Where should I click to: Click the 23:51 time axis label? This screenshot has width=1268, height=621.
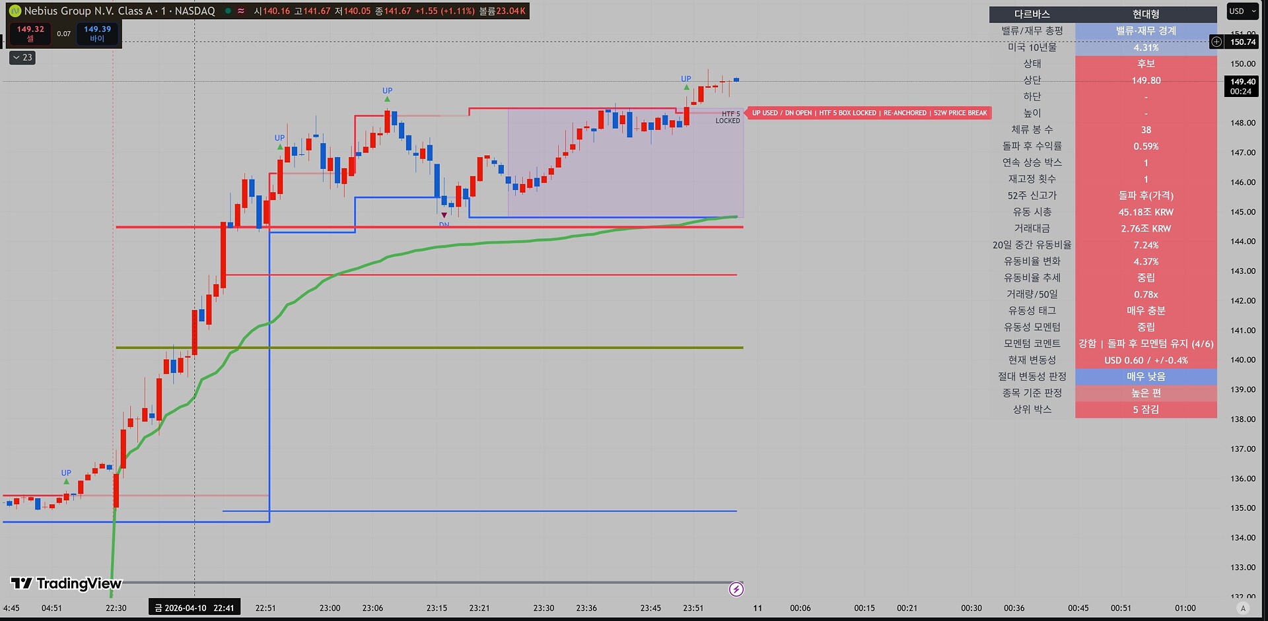click(x=693, y=608)
